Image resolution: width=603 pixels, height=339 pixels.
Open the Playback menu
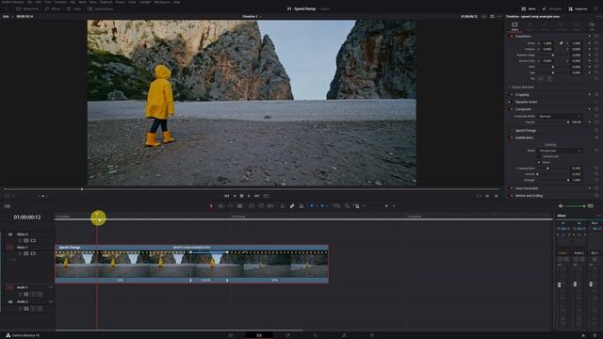(x=106, y=2)
